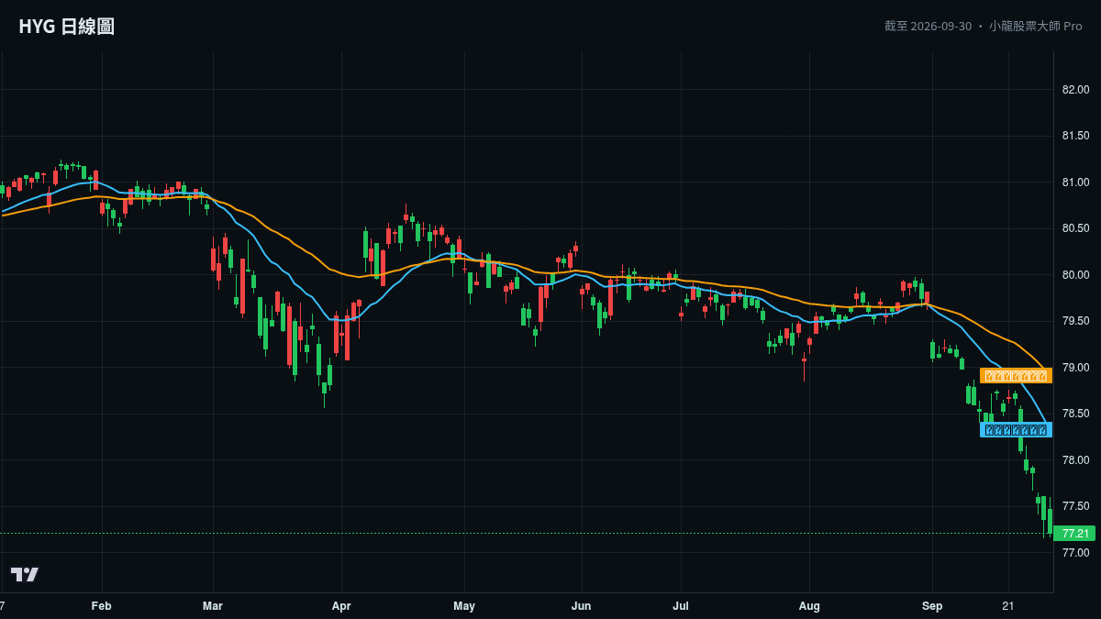Viewport: 1101px width, 619px height.
Task: Click the 80.00 price axis label
Action: coord(1075,275)
